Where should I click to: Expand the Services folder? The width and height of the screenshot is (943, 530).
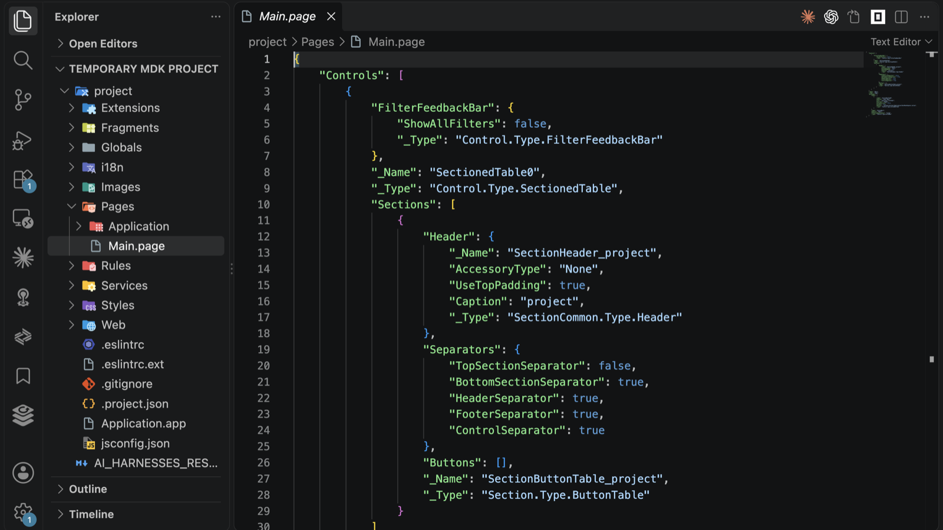(72, 286)
